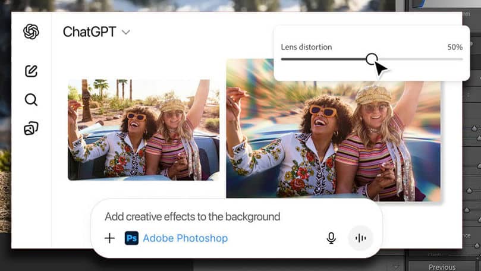Select the original smaller photo thumbnail
The image size is (481, 271).
point(143,130)
